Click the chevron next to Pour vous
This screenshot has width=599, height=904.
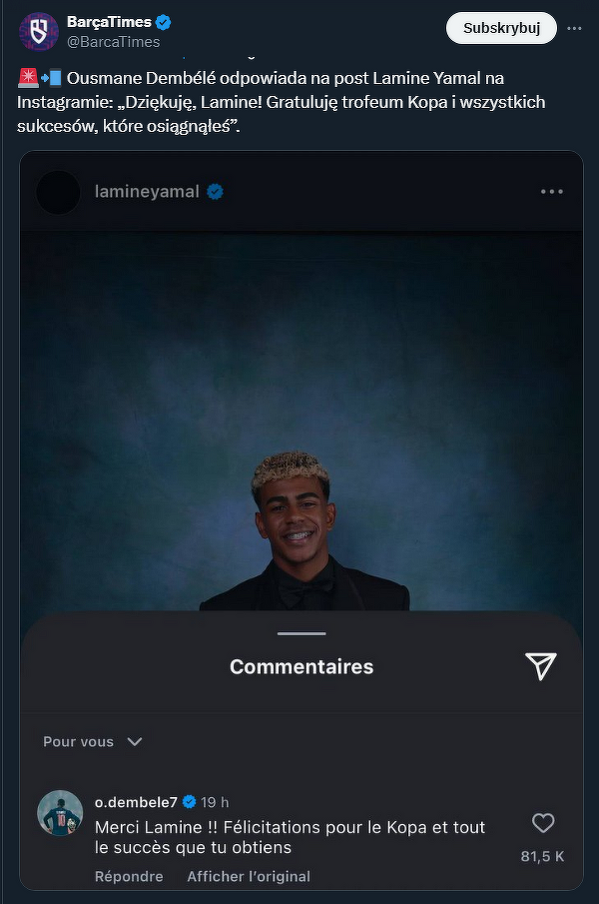point(134,741)
